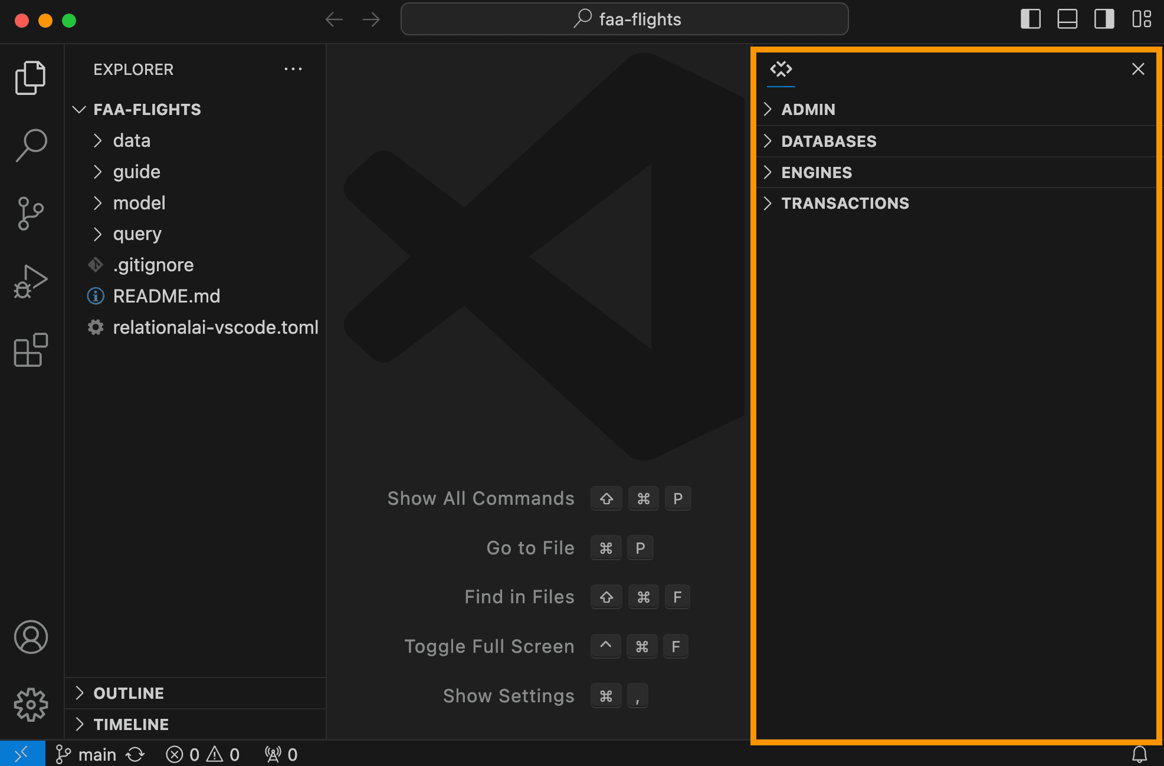Expand the DATABASES section
This screenshot has height=766, width=1164.
tap(956, 142)
